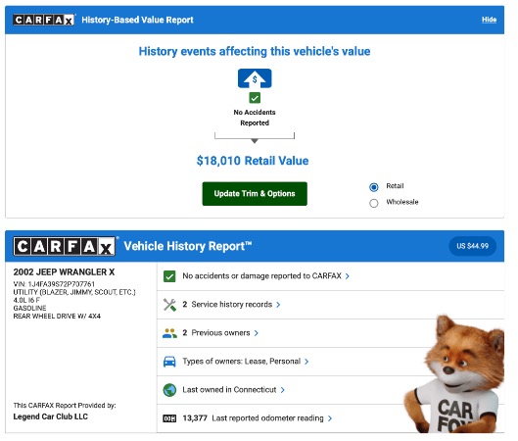The width and height of the screenshot is (518, 441).
Task: Select the Retail radio button
Action: pyautogui.click(x=374, y=187)
